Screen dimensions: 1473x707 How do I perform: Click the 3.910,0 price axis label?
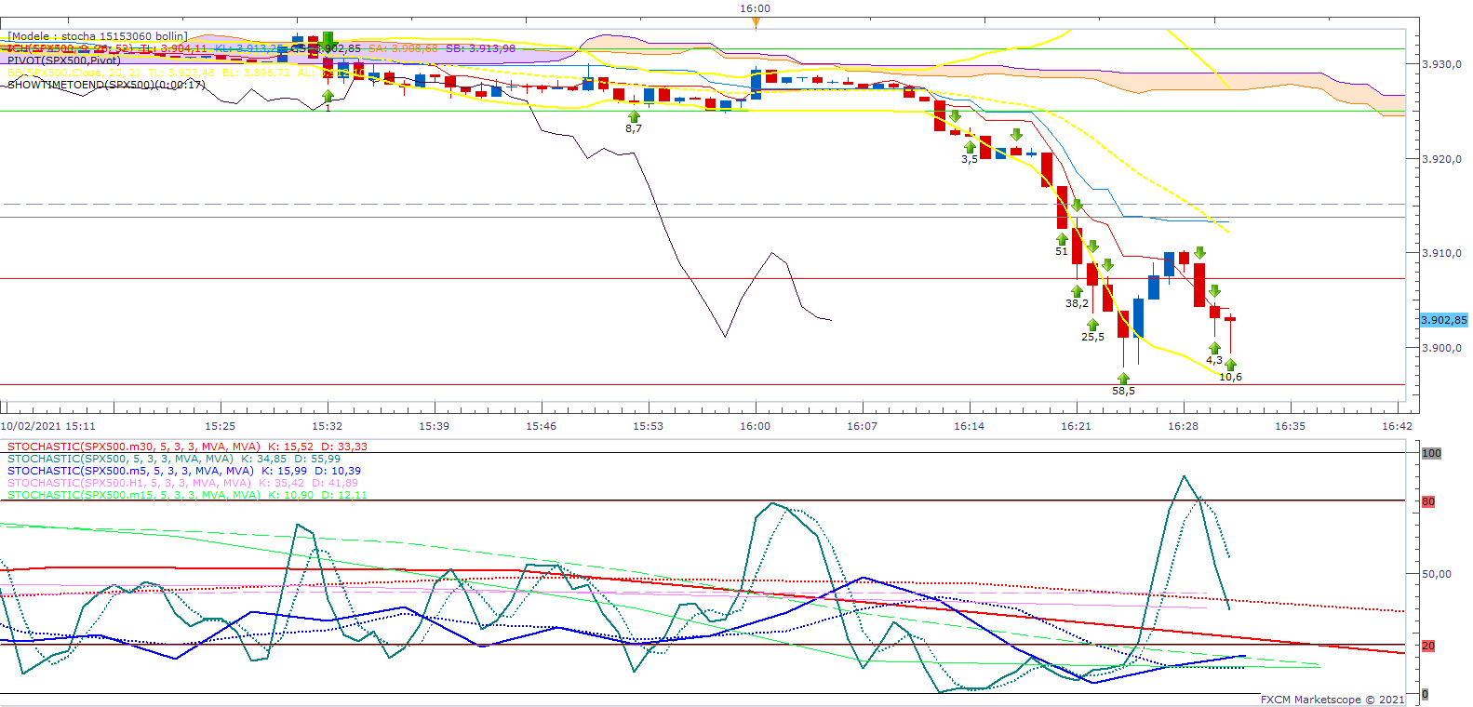click(1441, 253)
